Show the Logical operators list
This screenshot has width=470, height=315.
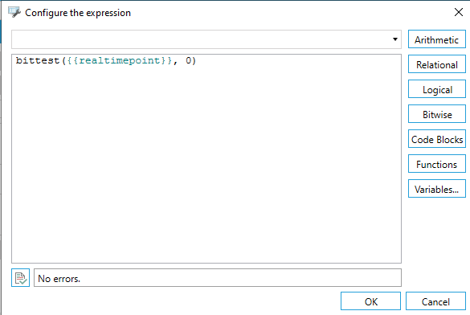pyautogui.click(x=437, y=89)
